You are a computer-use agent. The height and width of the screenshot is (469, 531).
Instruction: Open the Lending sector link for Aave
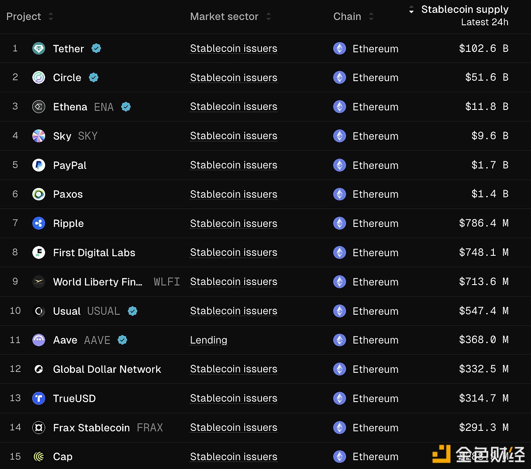coord(208,340)
